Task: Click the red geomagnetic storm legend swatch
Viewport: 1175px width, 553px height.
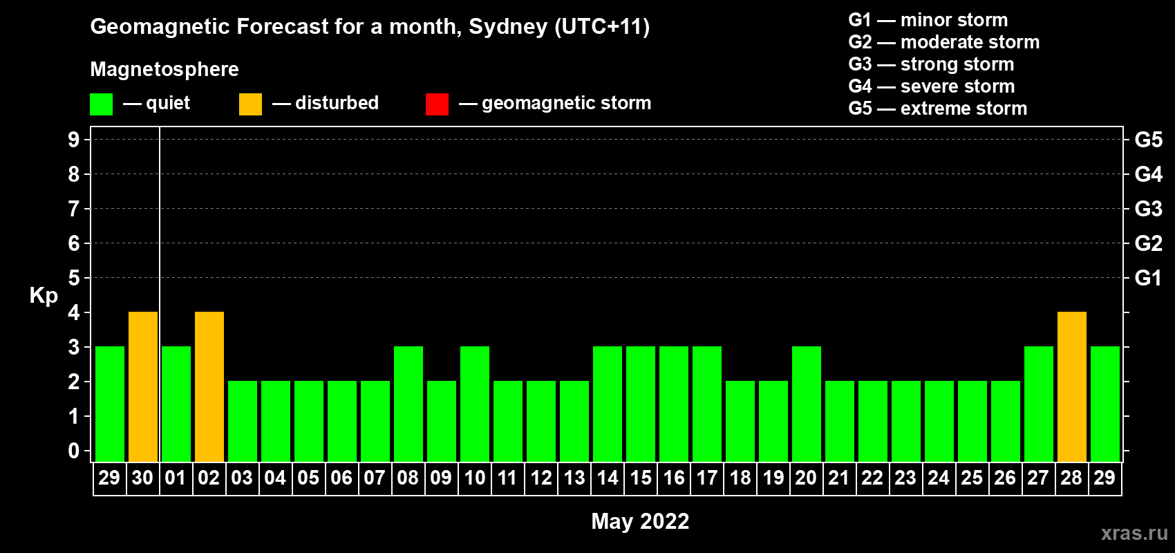Action: (x=437, y=104)
